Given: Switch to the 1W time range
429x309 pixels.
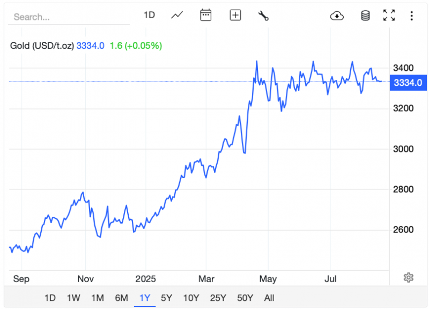Looking at the screenshot, I should tap(74, 298).
